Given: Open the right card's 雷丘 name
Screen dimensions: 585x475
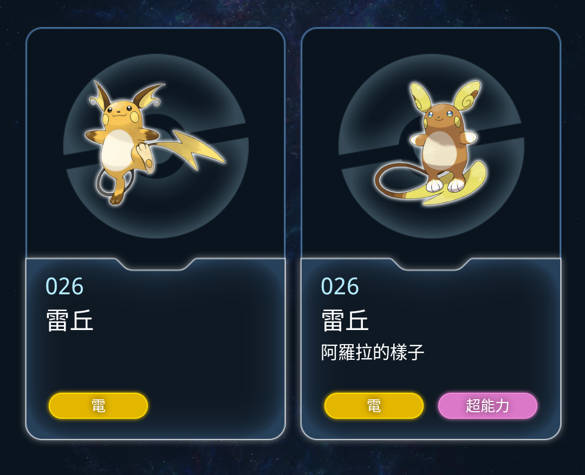Looking at the screenshot, I should [x=345, y=320].
